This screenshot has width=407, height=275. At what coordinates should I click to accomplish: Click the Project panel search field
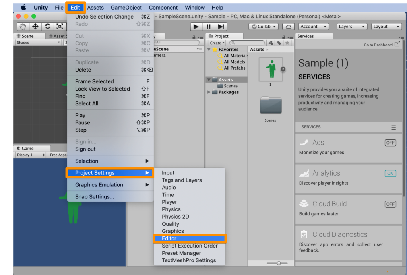coord(247,43)
